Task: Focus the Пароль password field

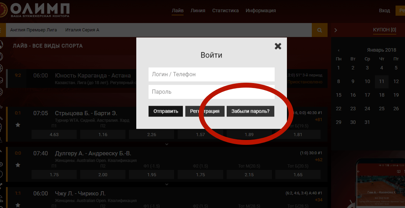Action: (x=211, y=92)
